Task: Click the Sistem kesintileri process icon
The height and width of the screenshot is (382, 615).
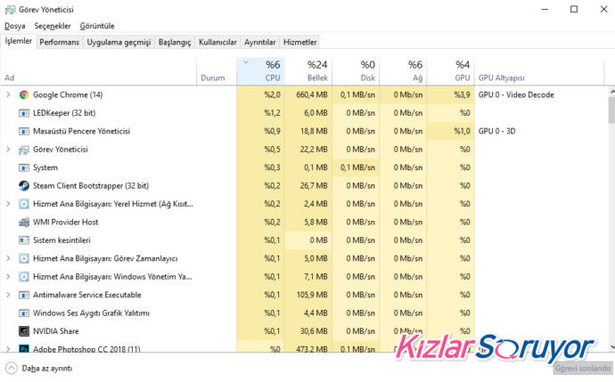Action: pyautogui.click(x=24, y=240)
